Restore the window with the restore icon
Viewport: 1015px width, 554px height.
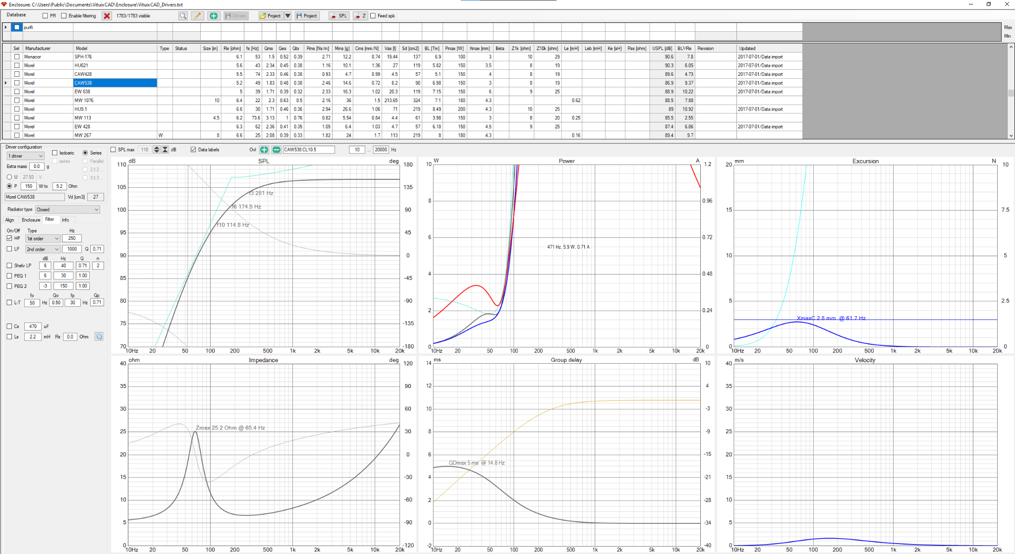coord(988,4)
